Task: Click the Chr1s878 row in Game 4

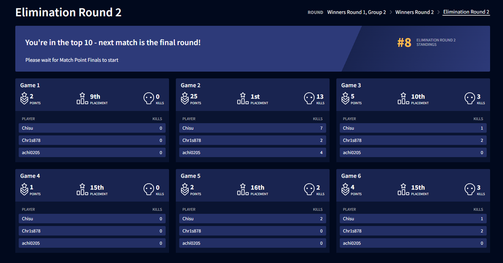Action: tap(92, 231)
